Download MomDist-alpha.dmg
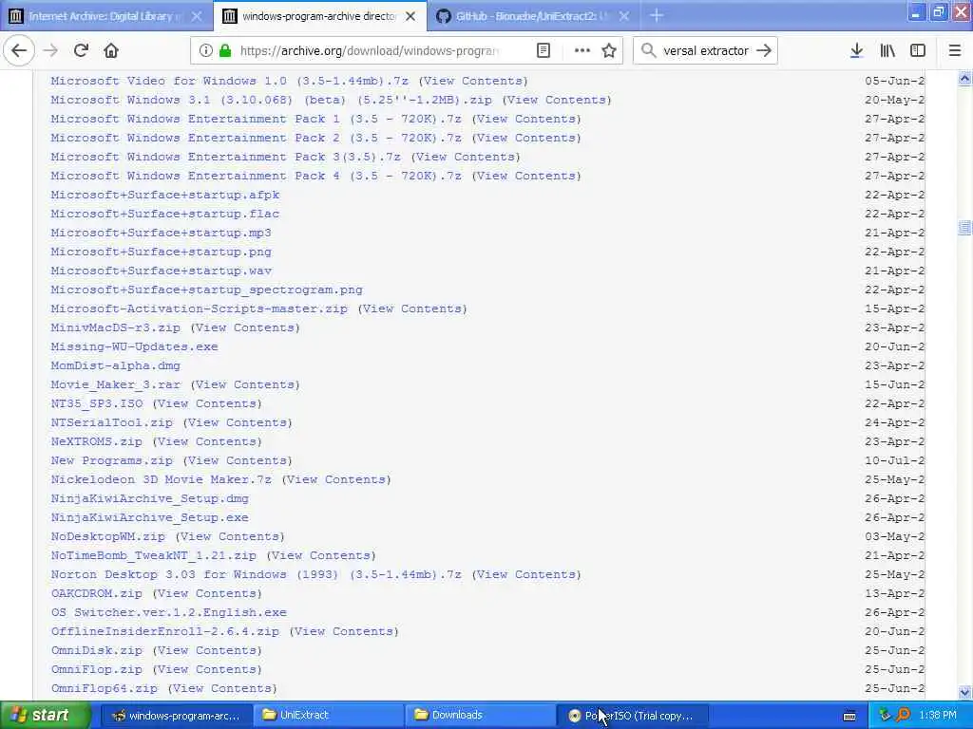The height and width of the screenshot is (729, 973). (115, 365)
